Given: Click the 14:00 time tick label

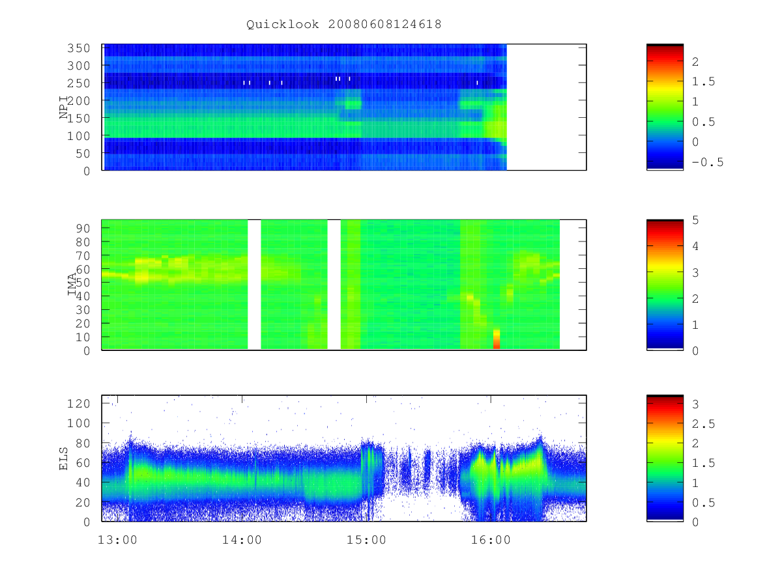Looking at the screenshot, I should (242, 540).
